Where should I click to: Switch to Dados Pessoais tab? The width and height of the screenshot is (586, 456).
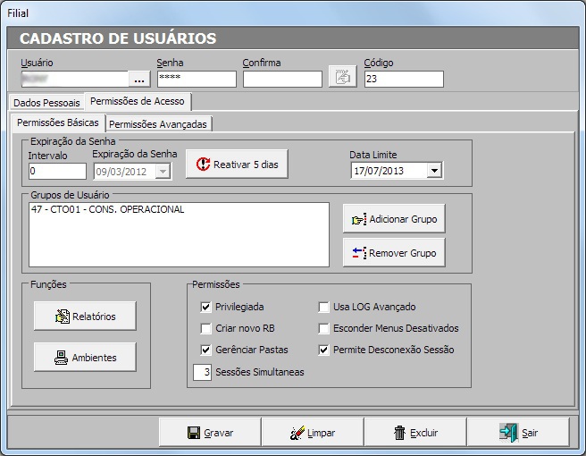click(x=46, y=103)
